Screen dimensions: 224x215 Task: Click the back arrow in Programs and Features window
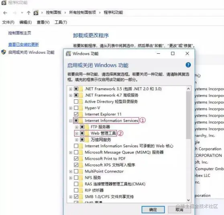point(5,13)
